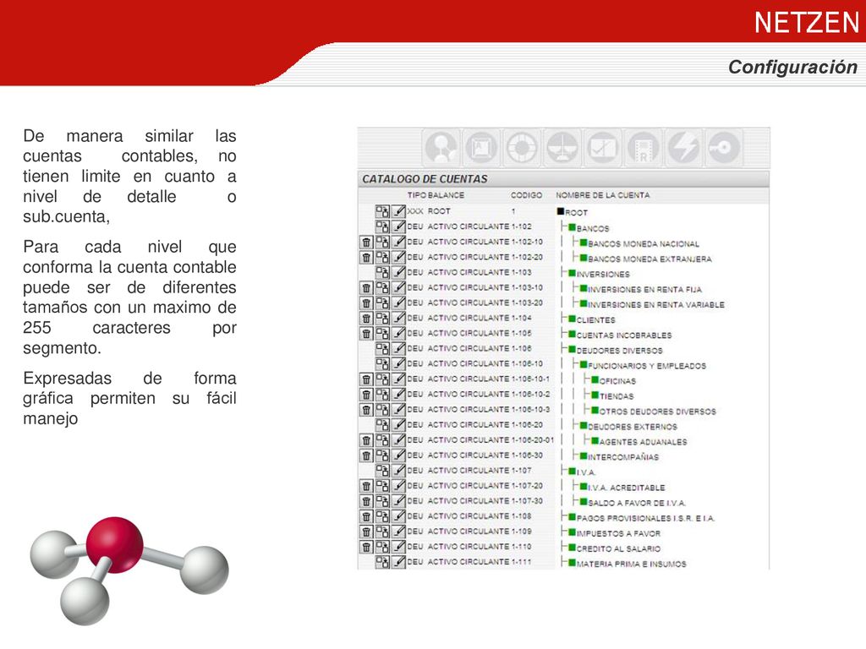This screenshot has height=649, width=866.
Task: Click the NOMBRE DE LA CUENTA header
Action: click(602, 195)
